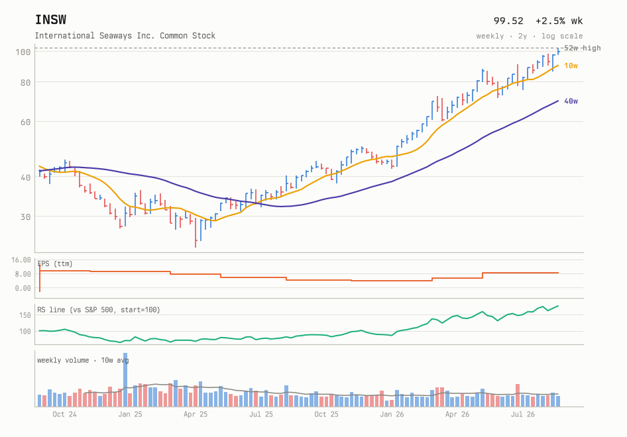The width and height of the screenshot is (627, 437).
Task: Click the RS line (vs S&P 500) panel title
Action: pos(98,310)
